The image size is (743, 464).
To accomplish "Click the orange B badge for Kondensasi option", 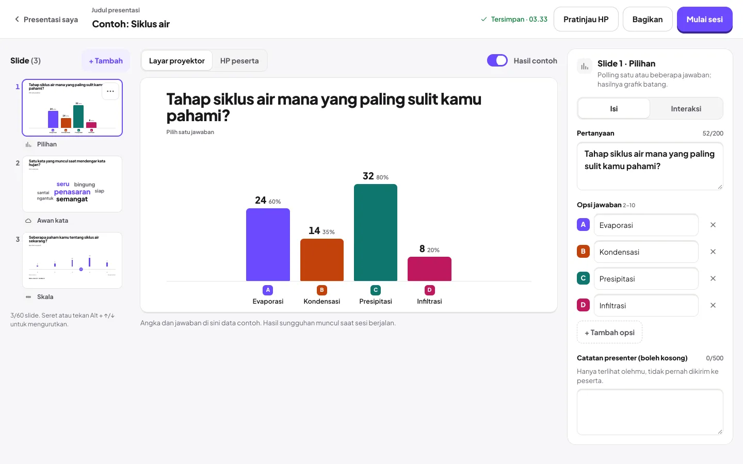I will pyautogui.click(x=583, y=252).
